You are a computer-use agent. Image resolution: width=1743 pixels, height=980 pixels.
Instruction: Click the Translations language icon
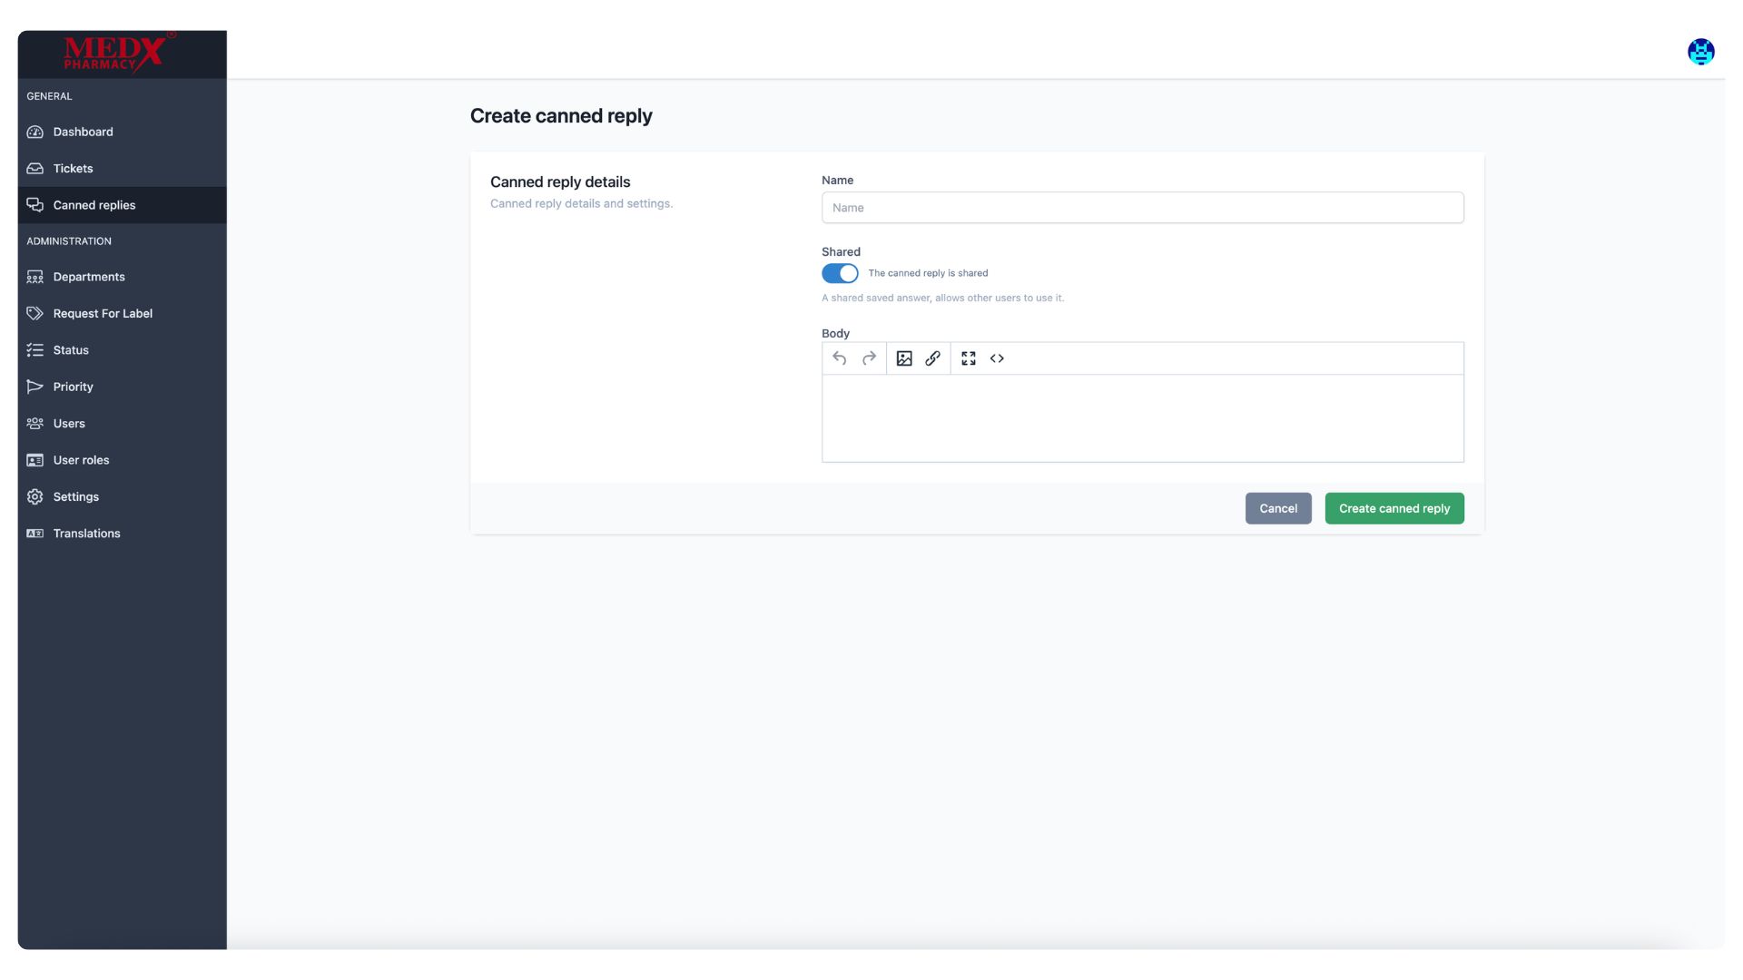[34, 534]
